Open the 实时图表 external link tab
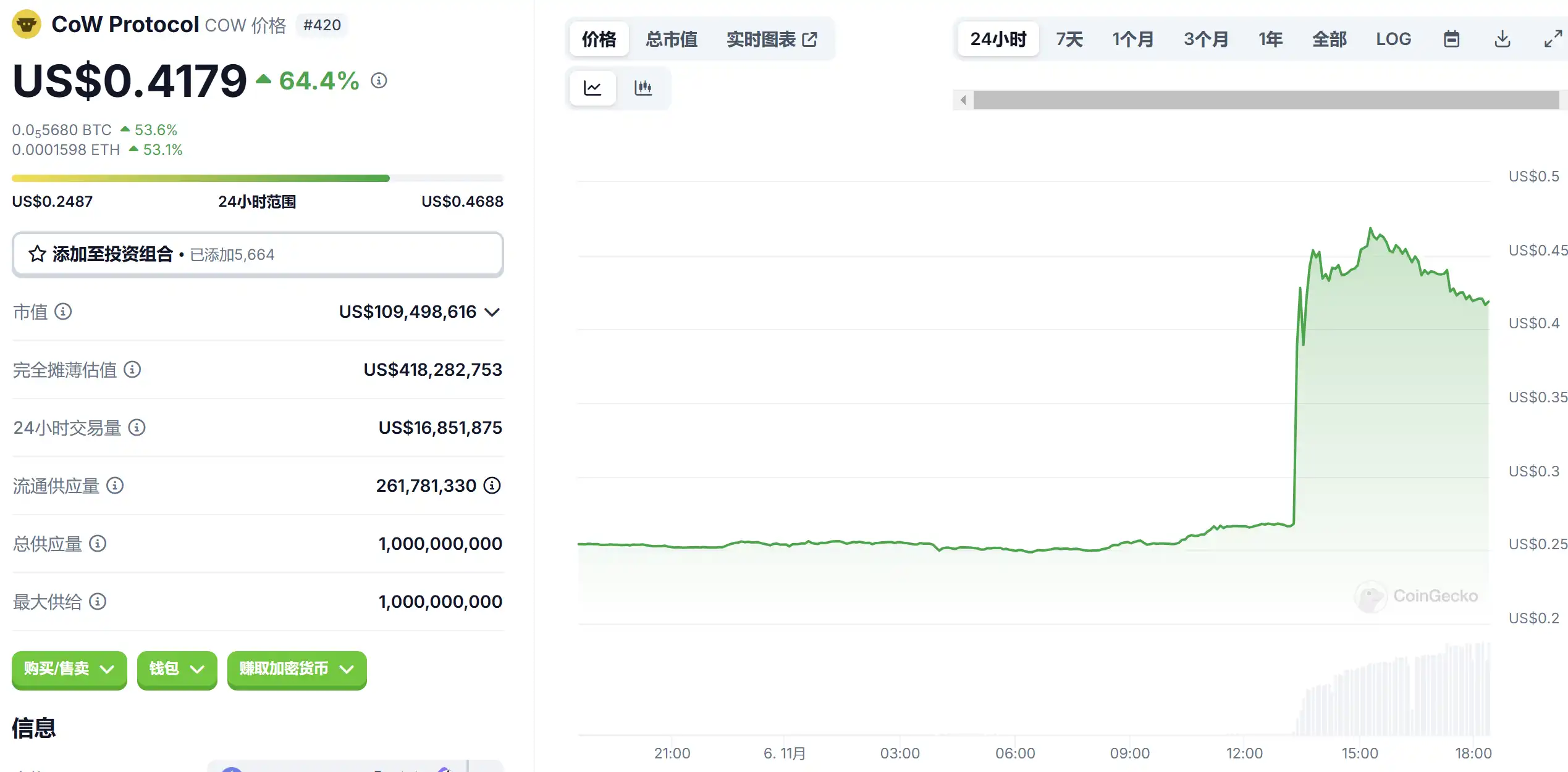Screen dimensions: 1568x772 pyautogui.click(x=772, y=39)
